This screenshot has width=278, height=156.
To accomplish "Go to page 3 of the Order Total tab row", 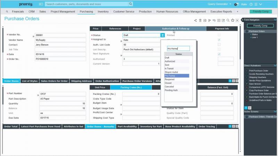I will coord(237,126).
